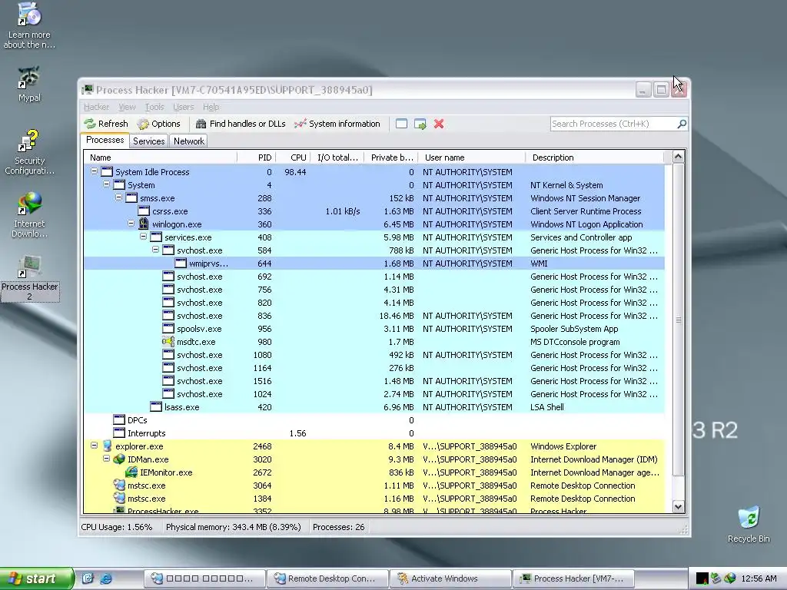Click 'Processes: 26' status bar text
The height and width of the screenshot is (590, 787).
[x=338, y=527]
